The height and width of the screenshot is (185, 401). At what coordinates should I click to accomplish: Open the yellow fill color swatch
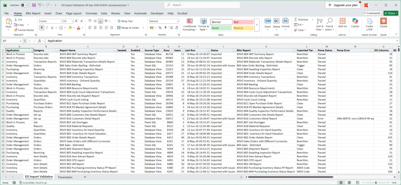point(70,28)
